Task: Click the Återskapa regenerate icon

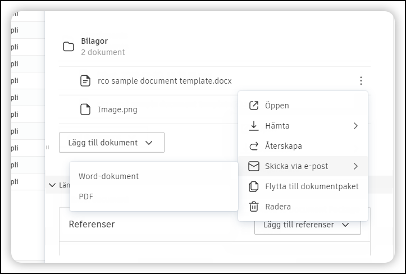Action: click(254, 146)
